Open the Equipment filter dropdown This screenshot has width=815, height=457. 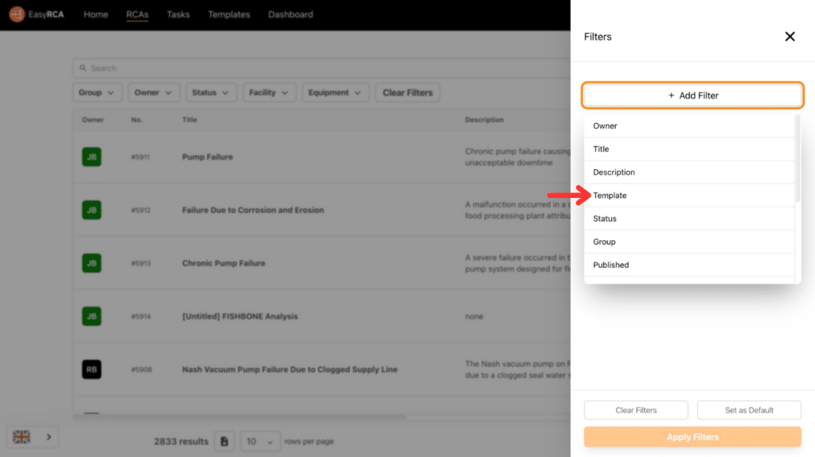[335, 92]
